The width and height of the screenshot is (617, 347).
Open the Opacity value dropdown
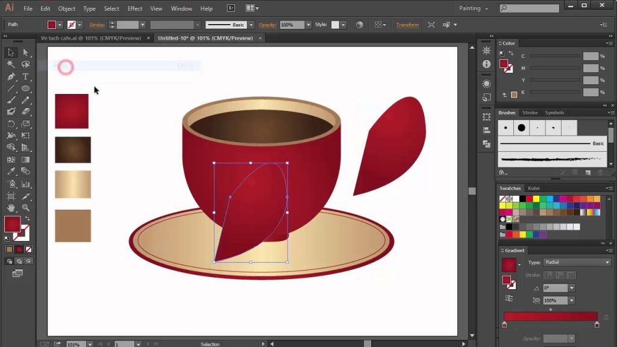click(308, 25)
